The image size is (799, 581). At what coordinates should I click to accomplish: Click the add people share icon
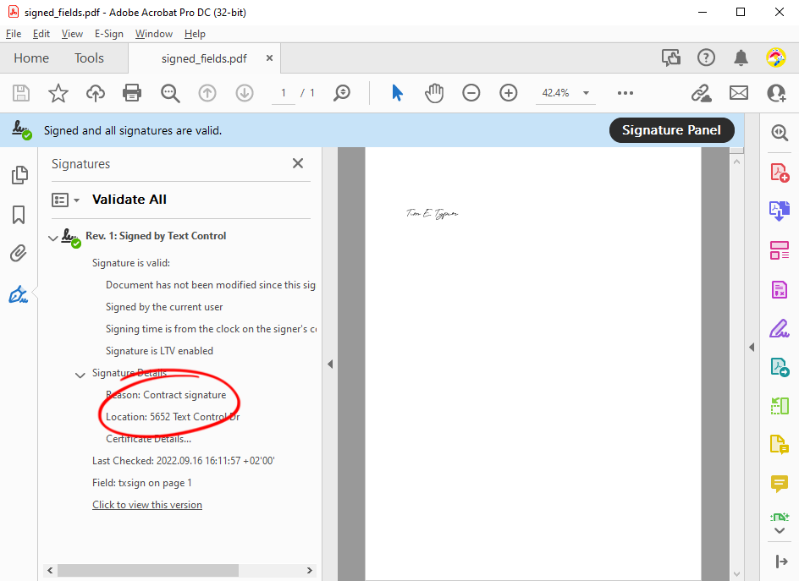776,93
